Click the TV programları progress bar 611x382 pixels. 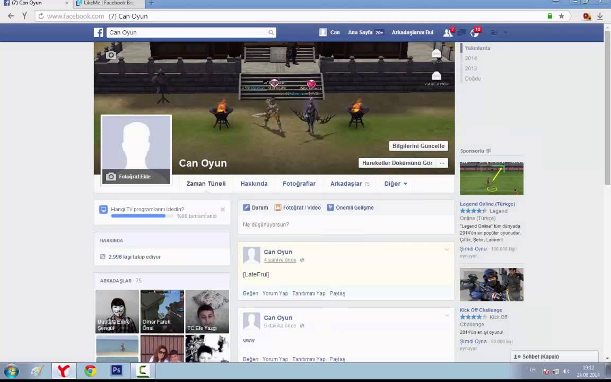(x=142, y=216)
